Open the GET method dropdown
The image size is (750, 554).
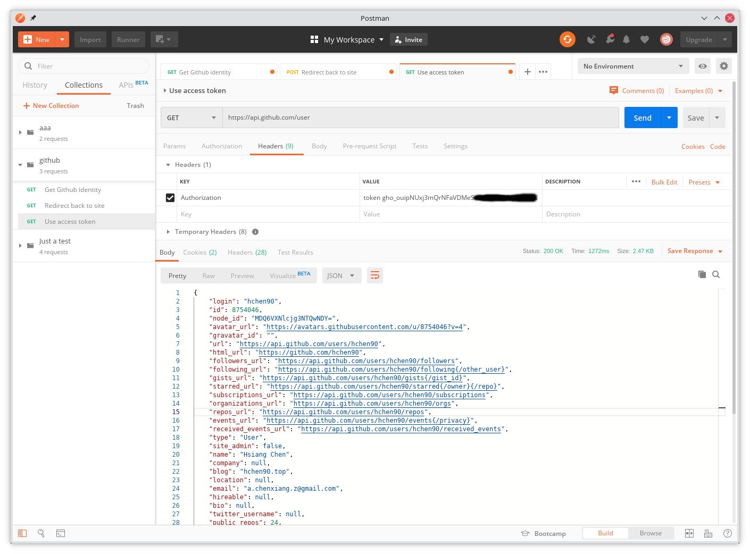[191, 118]
